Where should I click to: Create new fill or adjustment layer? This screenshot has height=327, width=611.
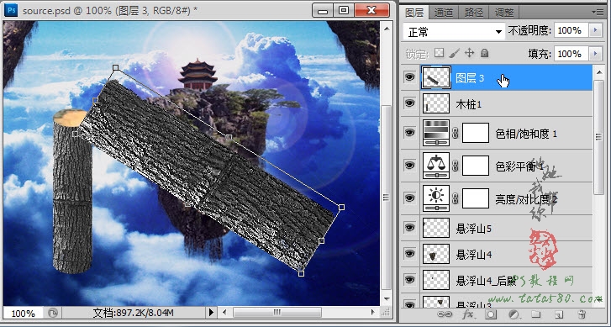point(514,314)
